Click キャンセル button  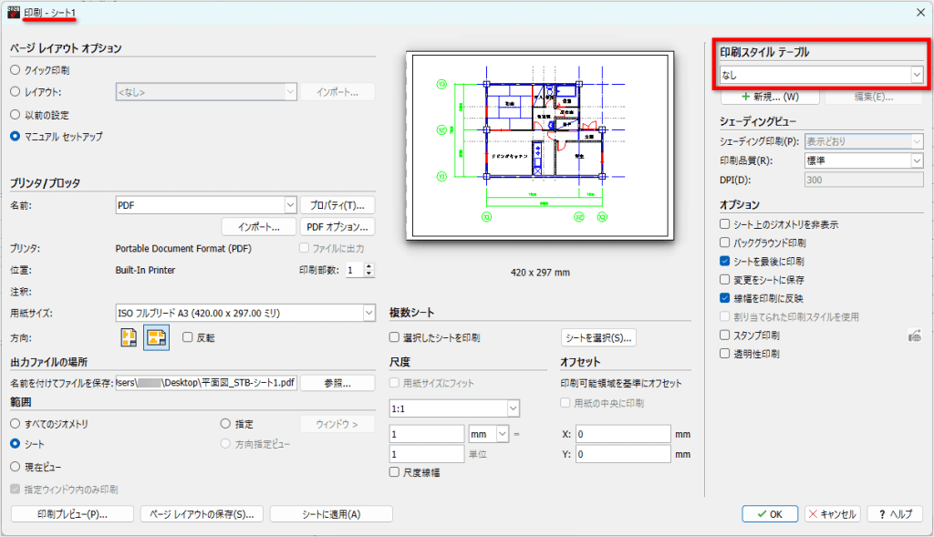(x=832, y=514)
